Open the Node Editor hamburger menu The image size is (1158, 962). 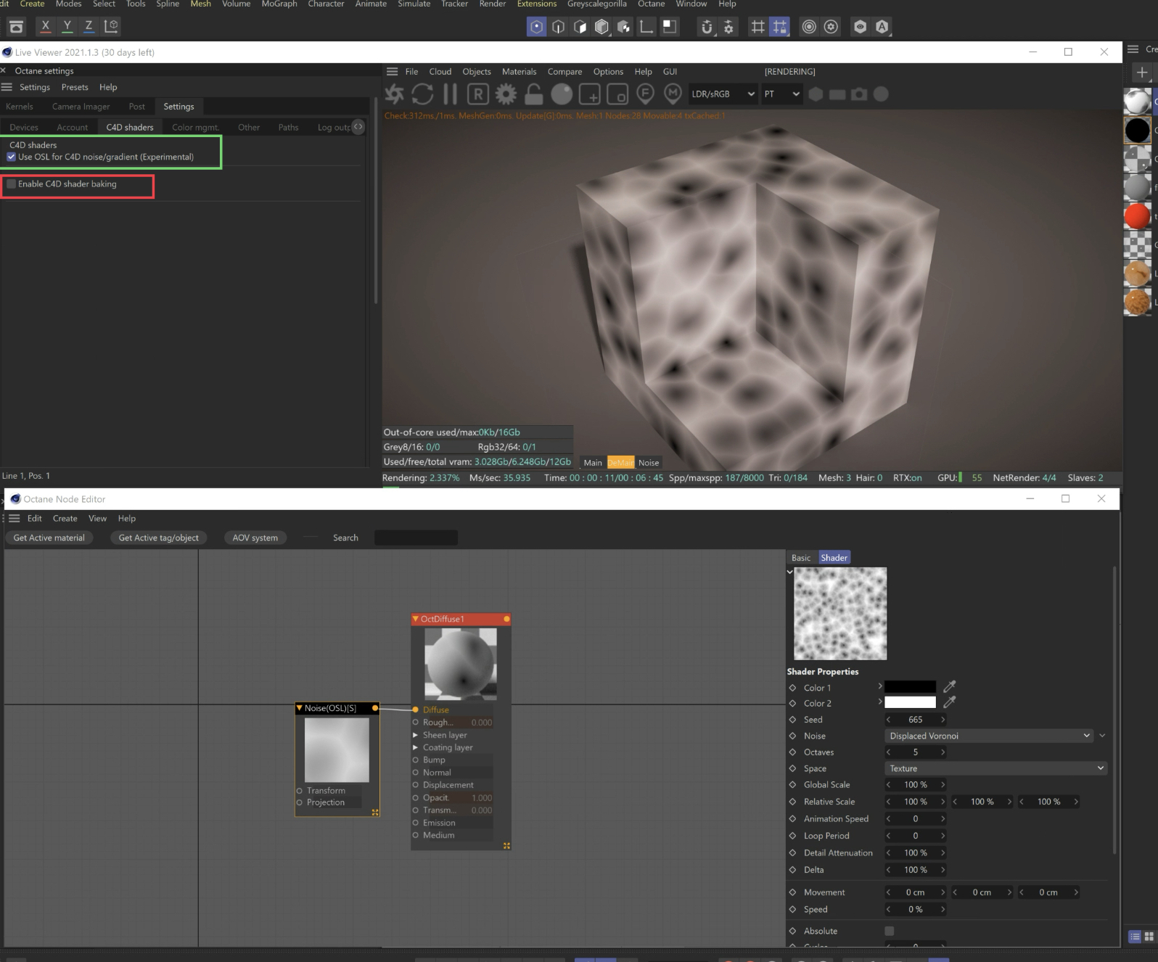[14, 519]
